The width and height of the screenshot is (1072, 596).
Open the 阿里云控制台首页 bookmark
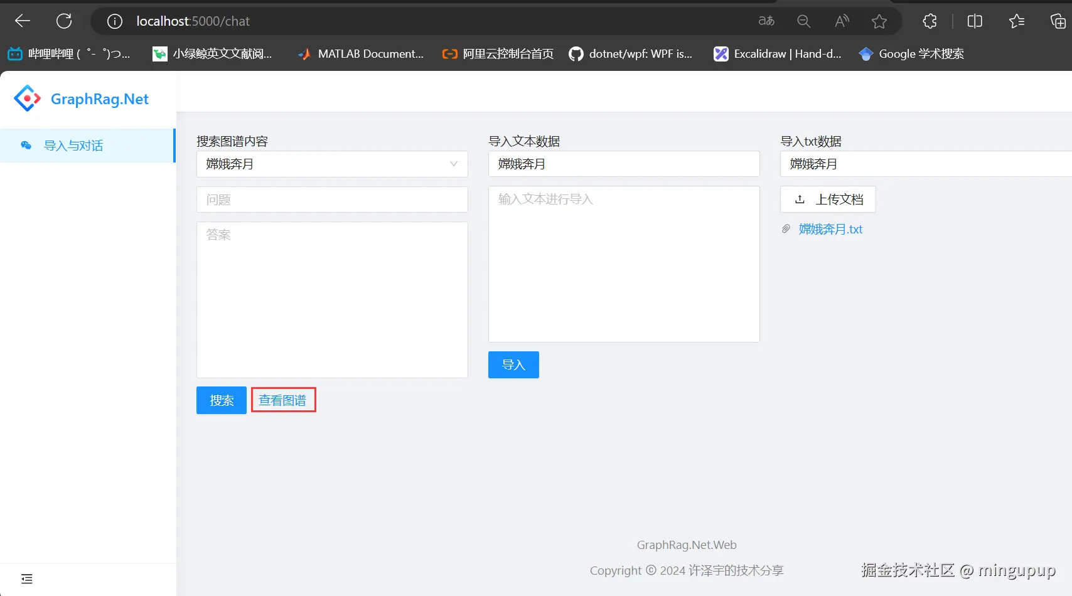[498, 54]
